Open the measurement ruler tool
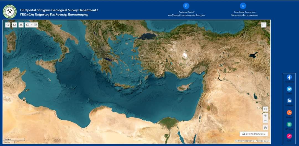Screen dimensions: 299x146 click(21, 25)
